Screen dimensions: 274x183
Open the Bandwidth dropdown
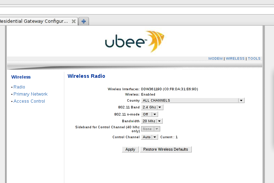pyautogui.click(x=152, y=121)
